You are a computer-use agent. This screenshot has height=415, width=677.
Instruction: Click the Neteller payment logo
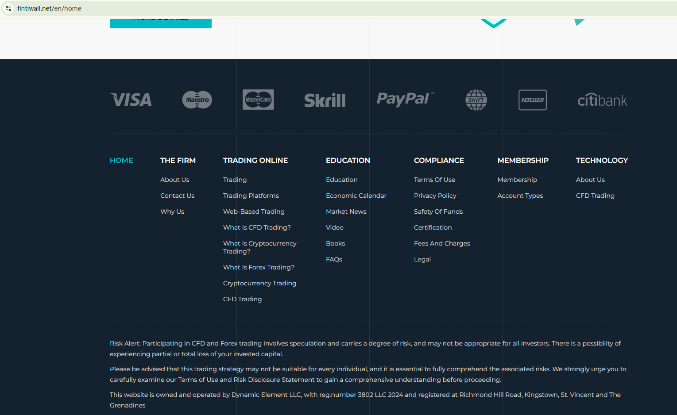click(533, 100)
